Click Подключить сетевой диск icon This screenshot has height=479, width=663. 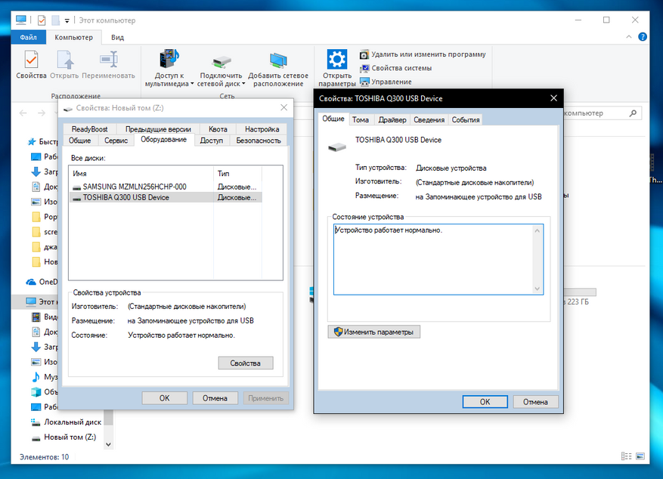[x=220, y=62]
